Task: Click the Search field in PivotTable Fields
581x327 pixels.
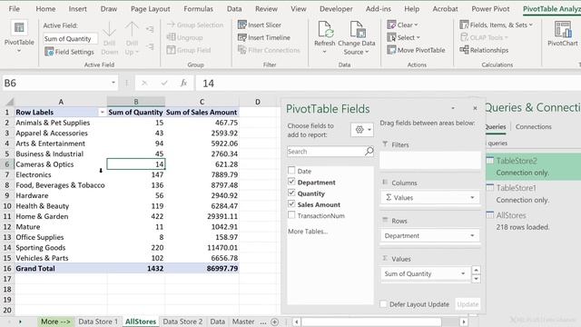Action: pos(327,152)
